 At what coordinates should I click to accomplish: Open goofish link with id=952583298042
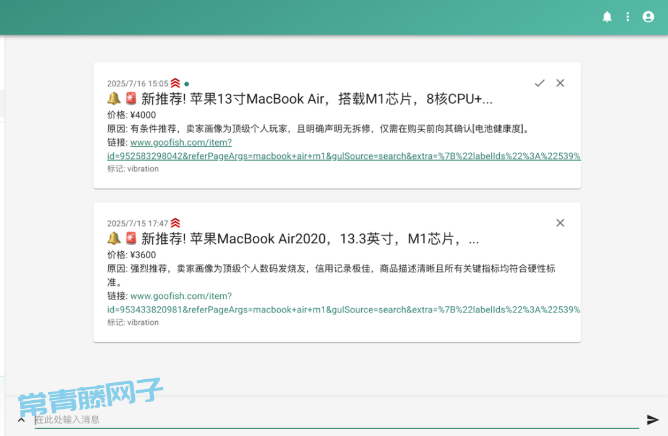pos(343,149)
